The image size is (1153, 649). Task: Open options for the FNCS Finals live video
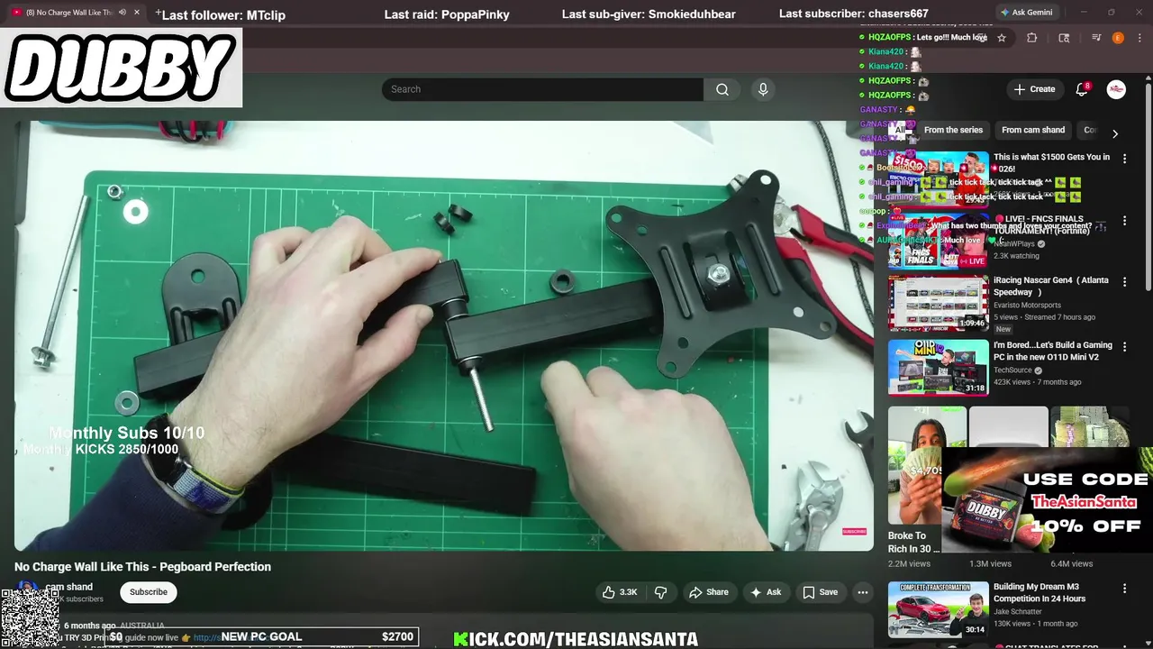[1124, 221]
